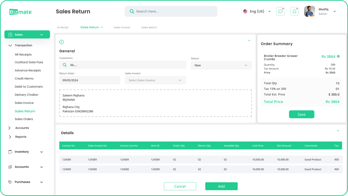
Task: Close the active Sales Return tab
Action: pyautogui.click(x=102, y=27)
